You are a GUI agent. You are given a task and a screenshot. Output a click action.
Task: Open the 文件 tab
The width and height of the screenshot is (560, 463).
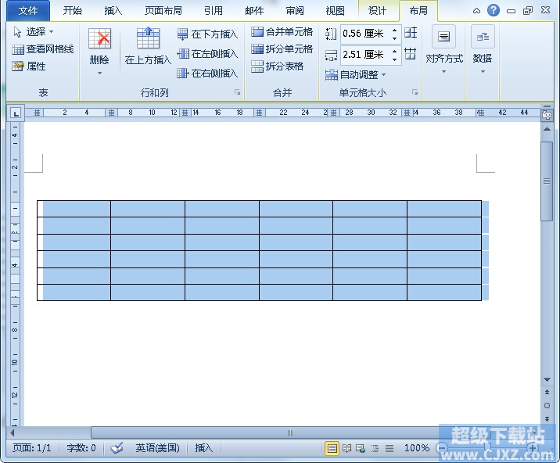click(28, 11)
